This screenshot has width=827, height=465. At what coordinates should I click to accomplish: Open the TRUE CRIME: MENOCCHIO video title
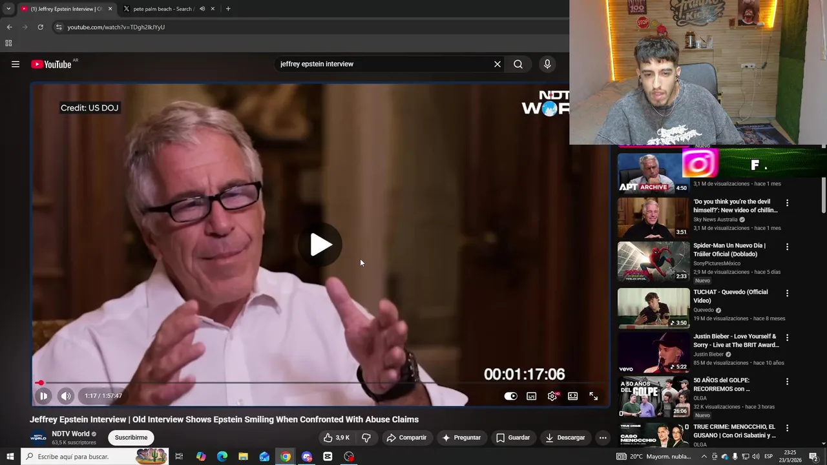734,431
